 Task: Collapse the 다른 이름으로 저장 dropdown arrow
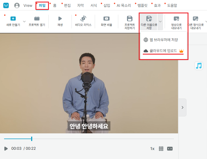pos(160,22)
